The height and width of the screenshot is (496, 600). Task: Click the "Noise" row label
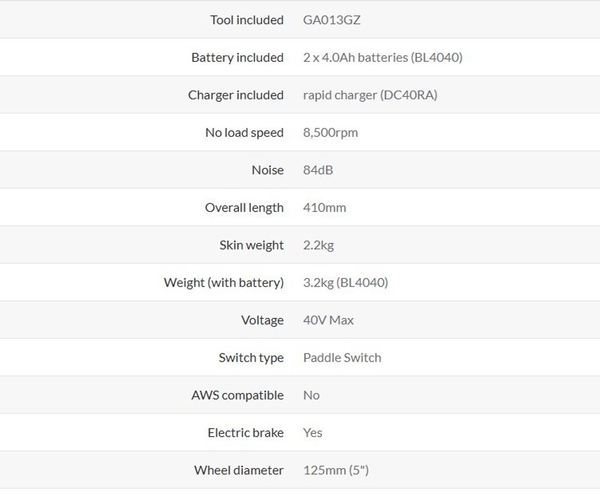click(268, 170)
